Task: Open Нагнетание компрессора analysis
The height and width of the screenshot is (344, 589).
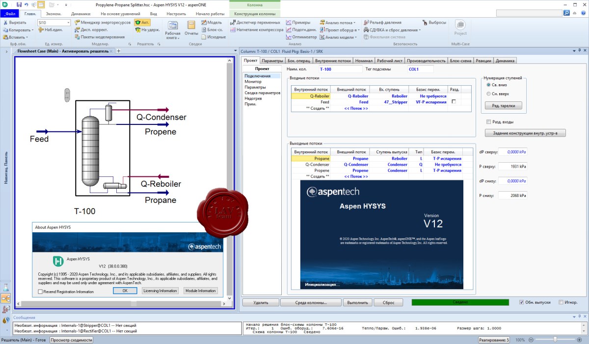Action: 257,29
